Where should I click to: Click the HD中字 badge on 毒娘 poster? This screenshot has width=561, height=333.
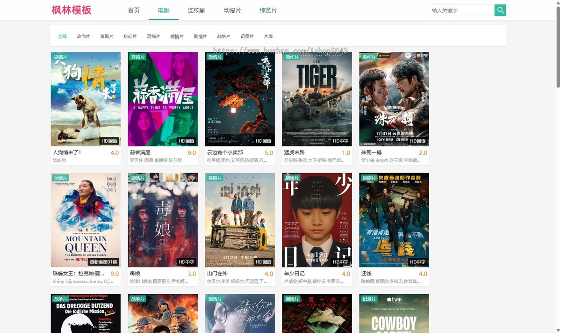click(187, 262)
